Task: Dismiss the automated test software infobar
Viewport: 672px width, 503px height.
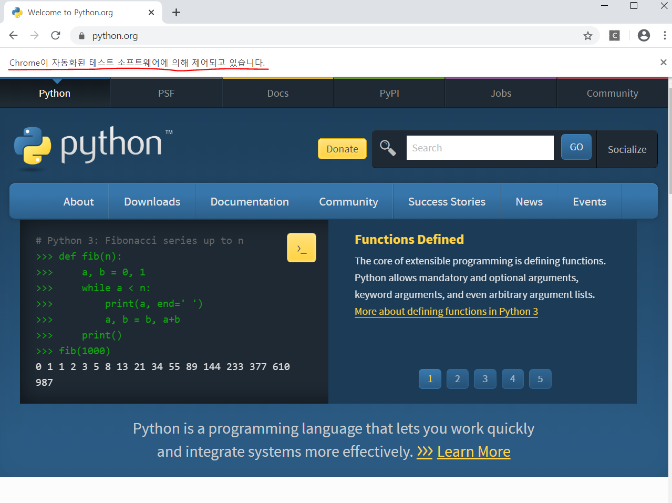Action: (x=663, y=62)
